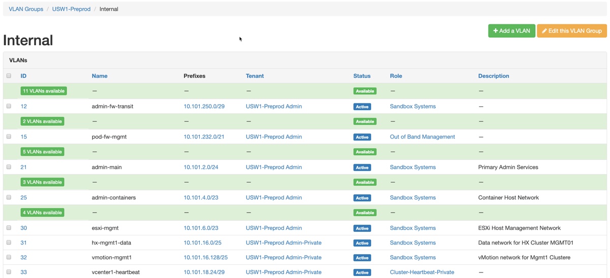Click Edit this VLAN Group button
The image size is (610, 278).
tap(572, 31)
